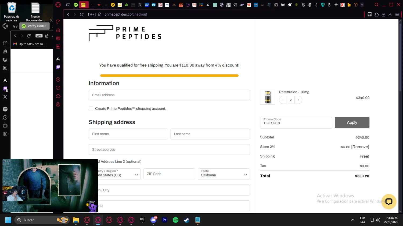Open the Papelera de reciclaje desktop icon

12,12
